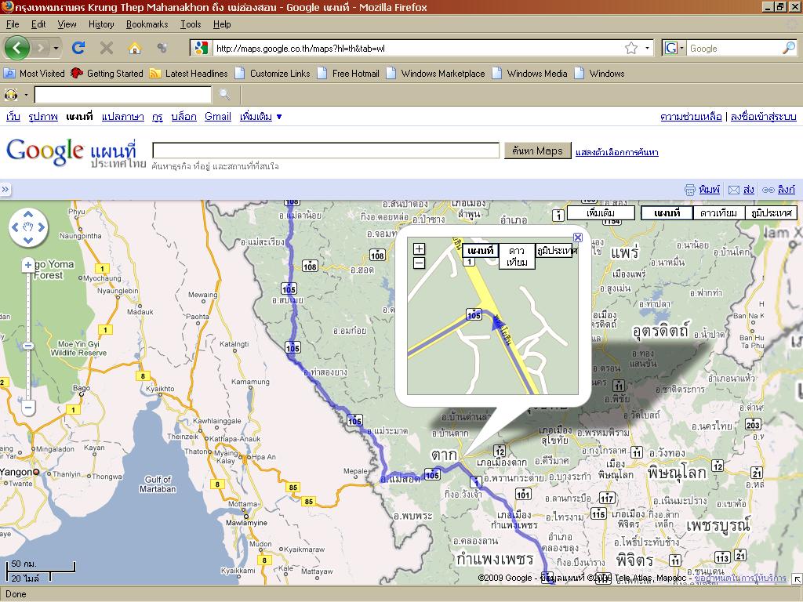Click แสดงตัวเลือกการค้นหา search options link
Screen dimensions: 803x602
point(617,152)
